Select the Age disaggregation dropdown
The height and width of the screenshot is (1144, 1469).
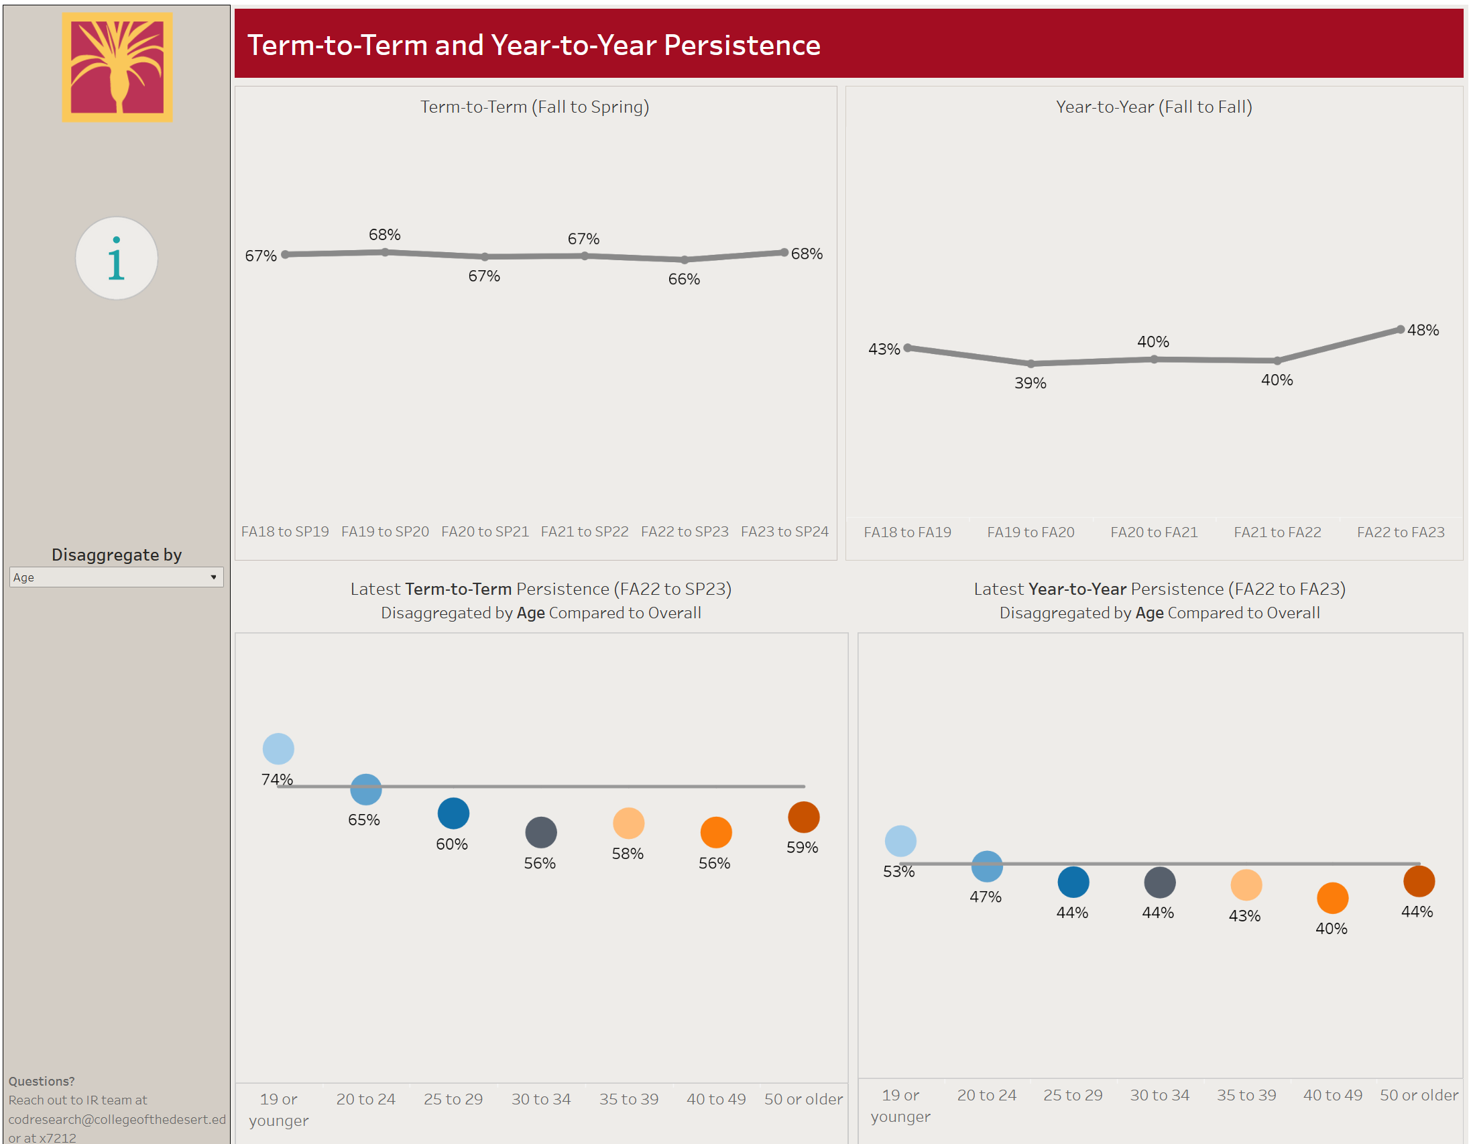112,576
